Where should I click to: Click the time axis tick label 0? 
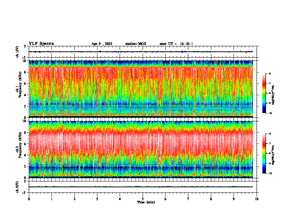29,199
